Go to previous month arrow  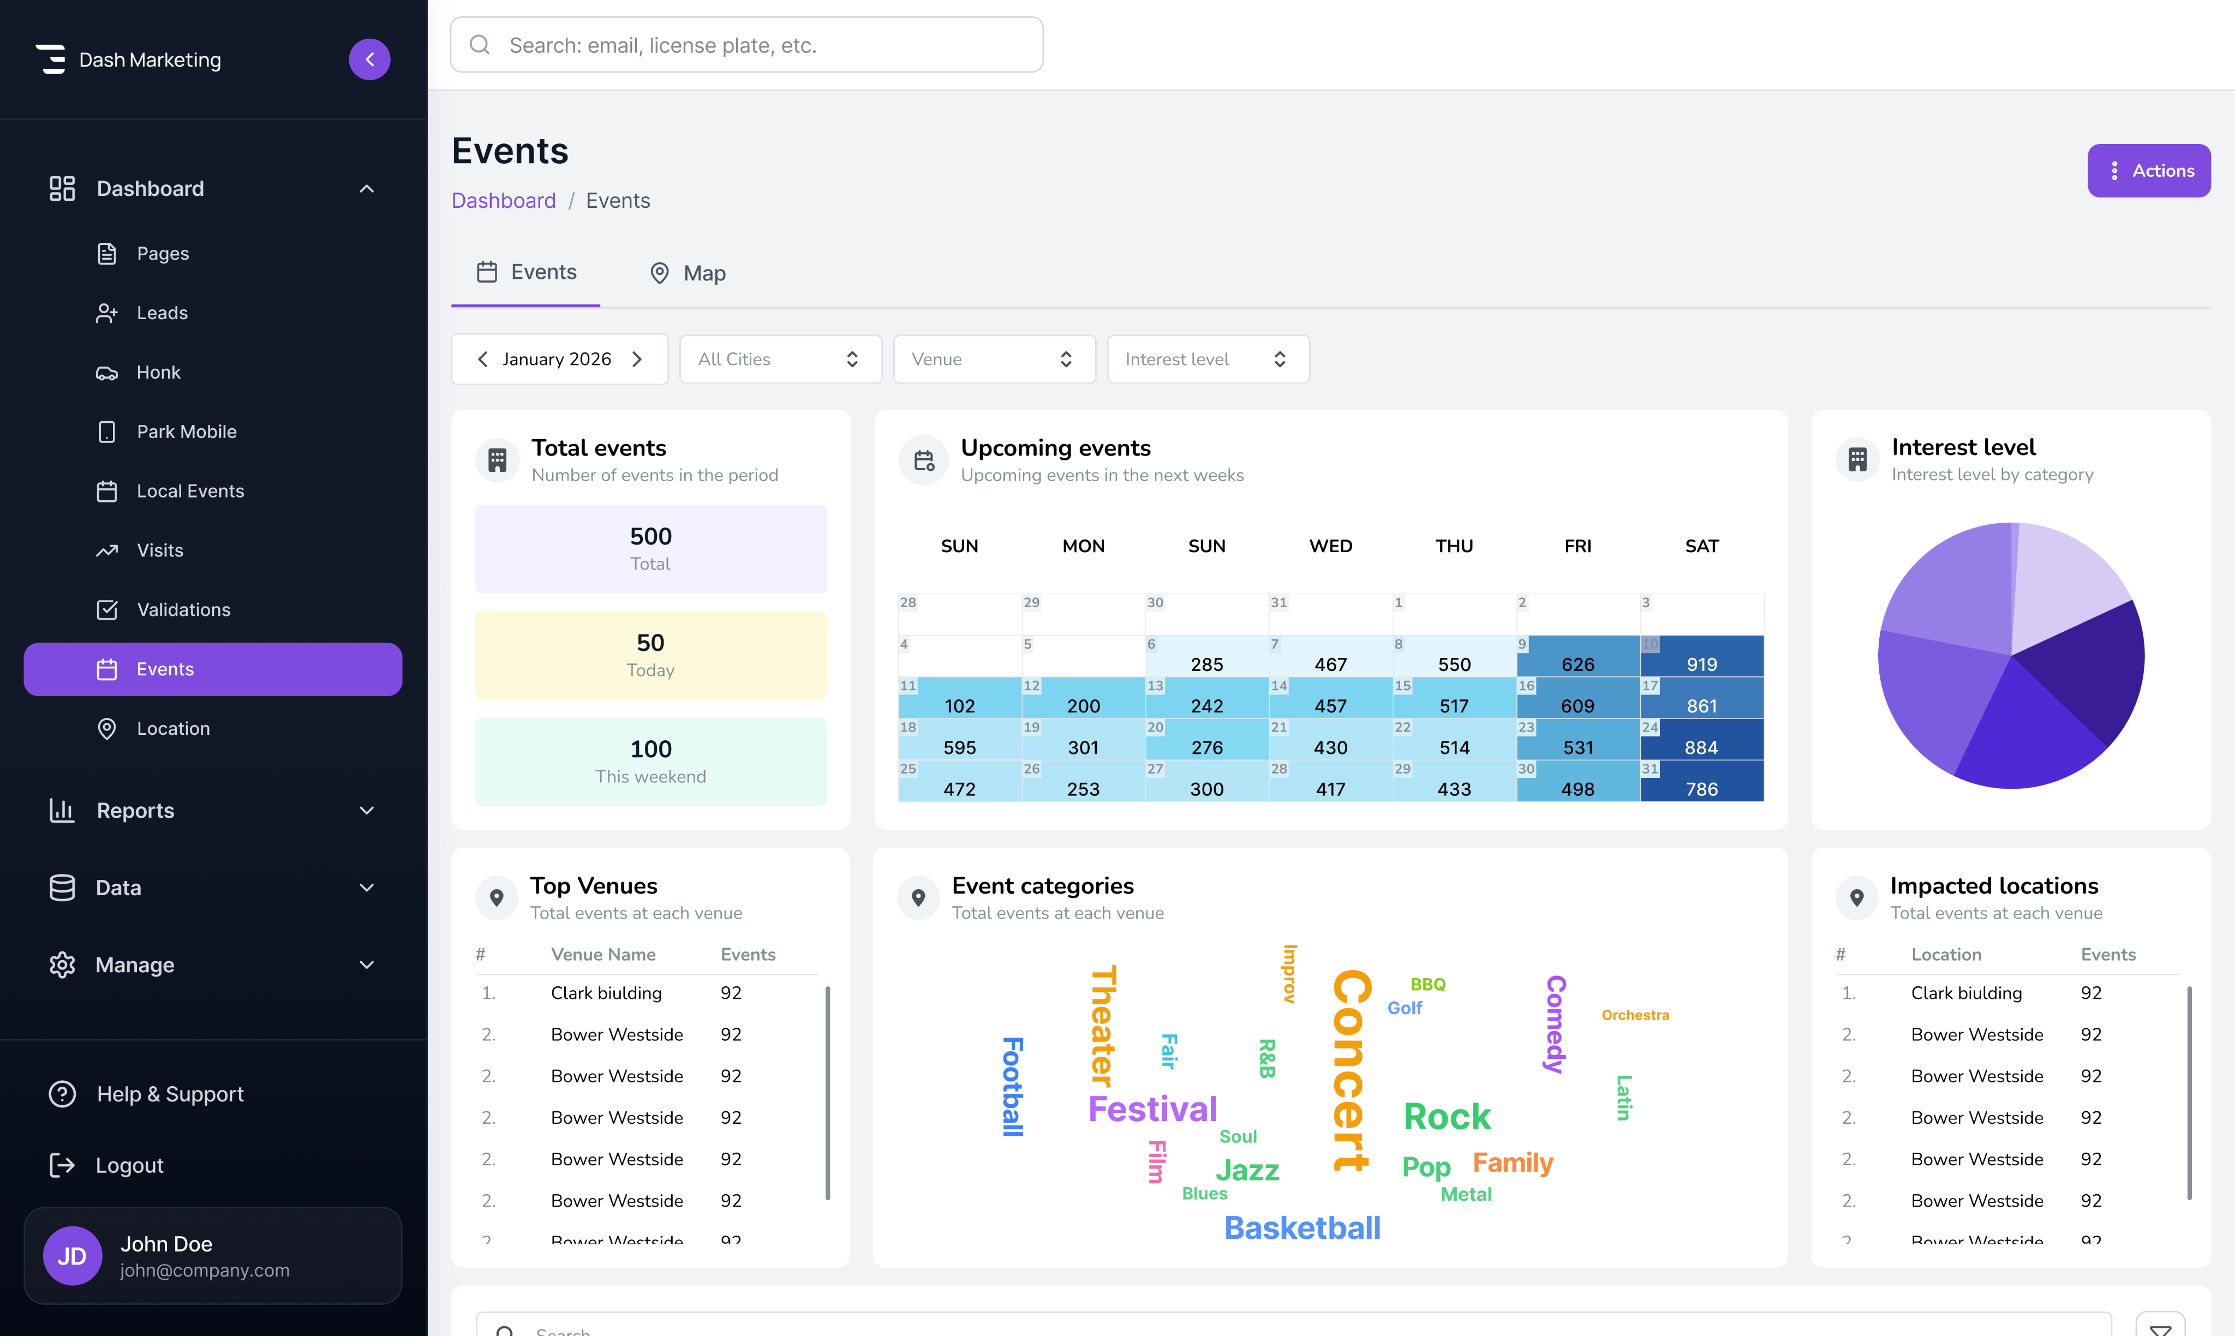[x=483, y=359]
